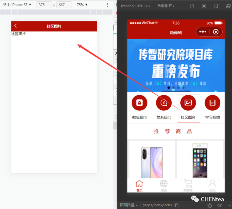Tap the mini program three-dot capsule menu
This screenshot has height=209, width=232.
(202, 32)
